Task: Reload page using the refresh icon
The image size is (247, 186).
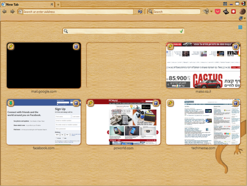Action: (x=140, y=11)
